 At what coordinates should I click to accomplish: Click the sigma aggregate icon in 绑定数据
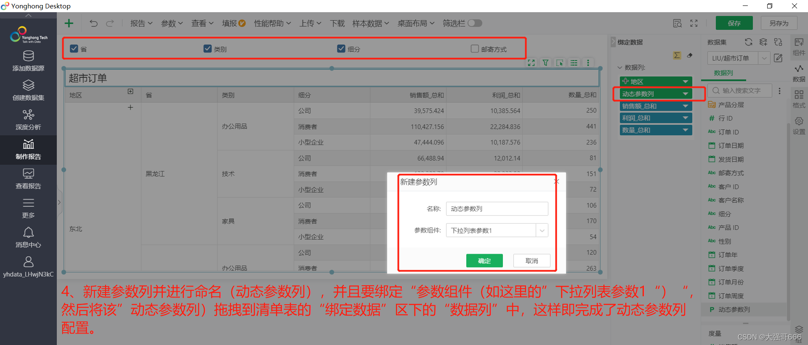(677, 55)
